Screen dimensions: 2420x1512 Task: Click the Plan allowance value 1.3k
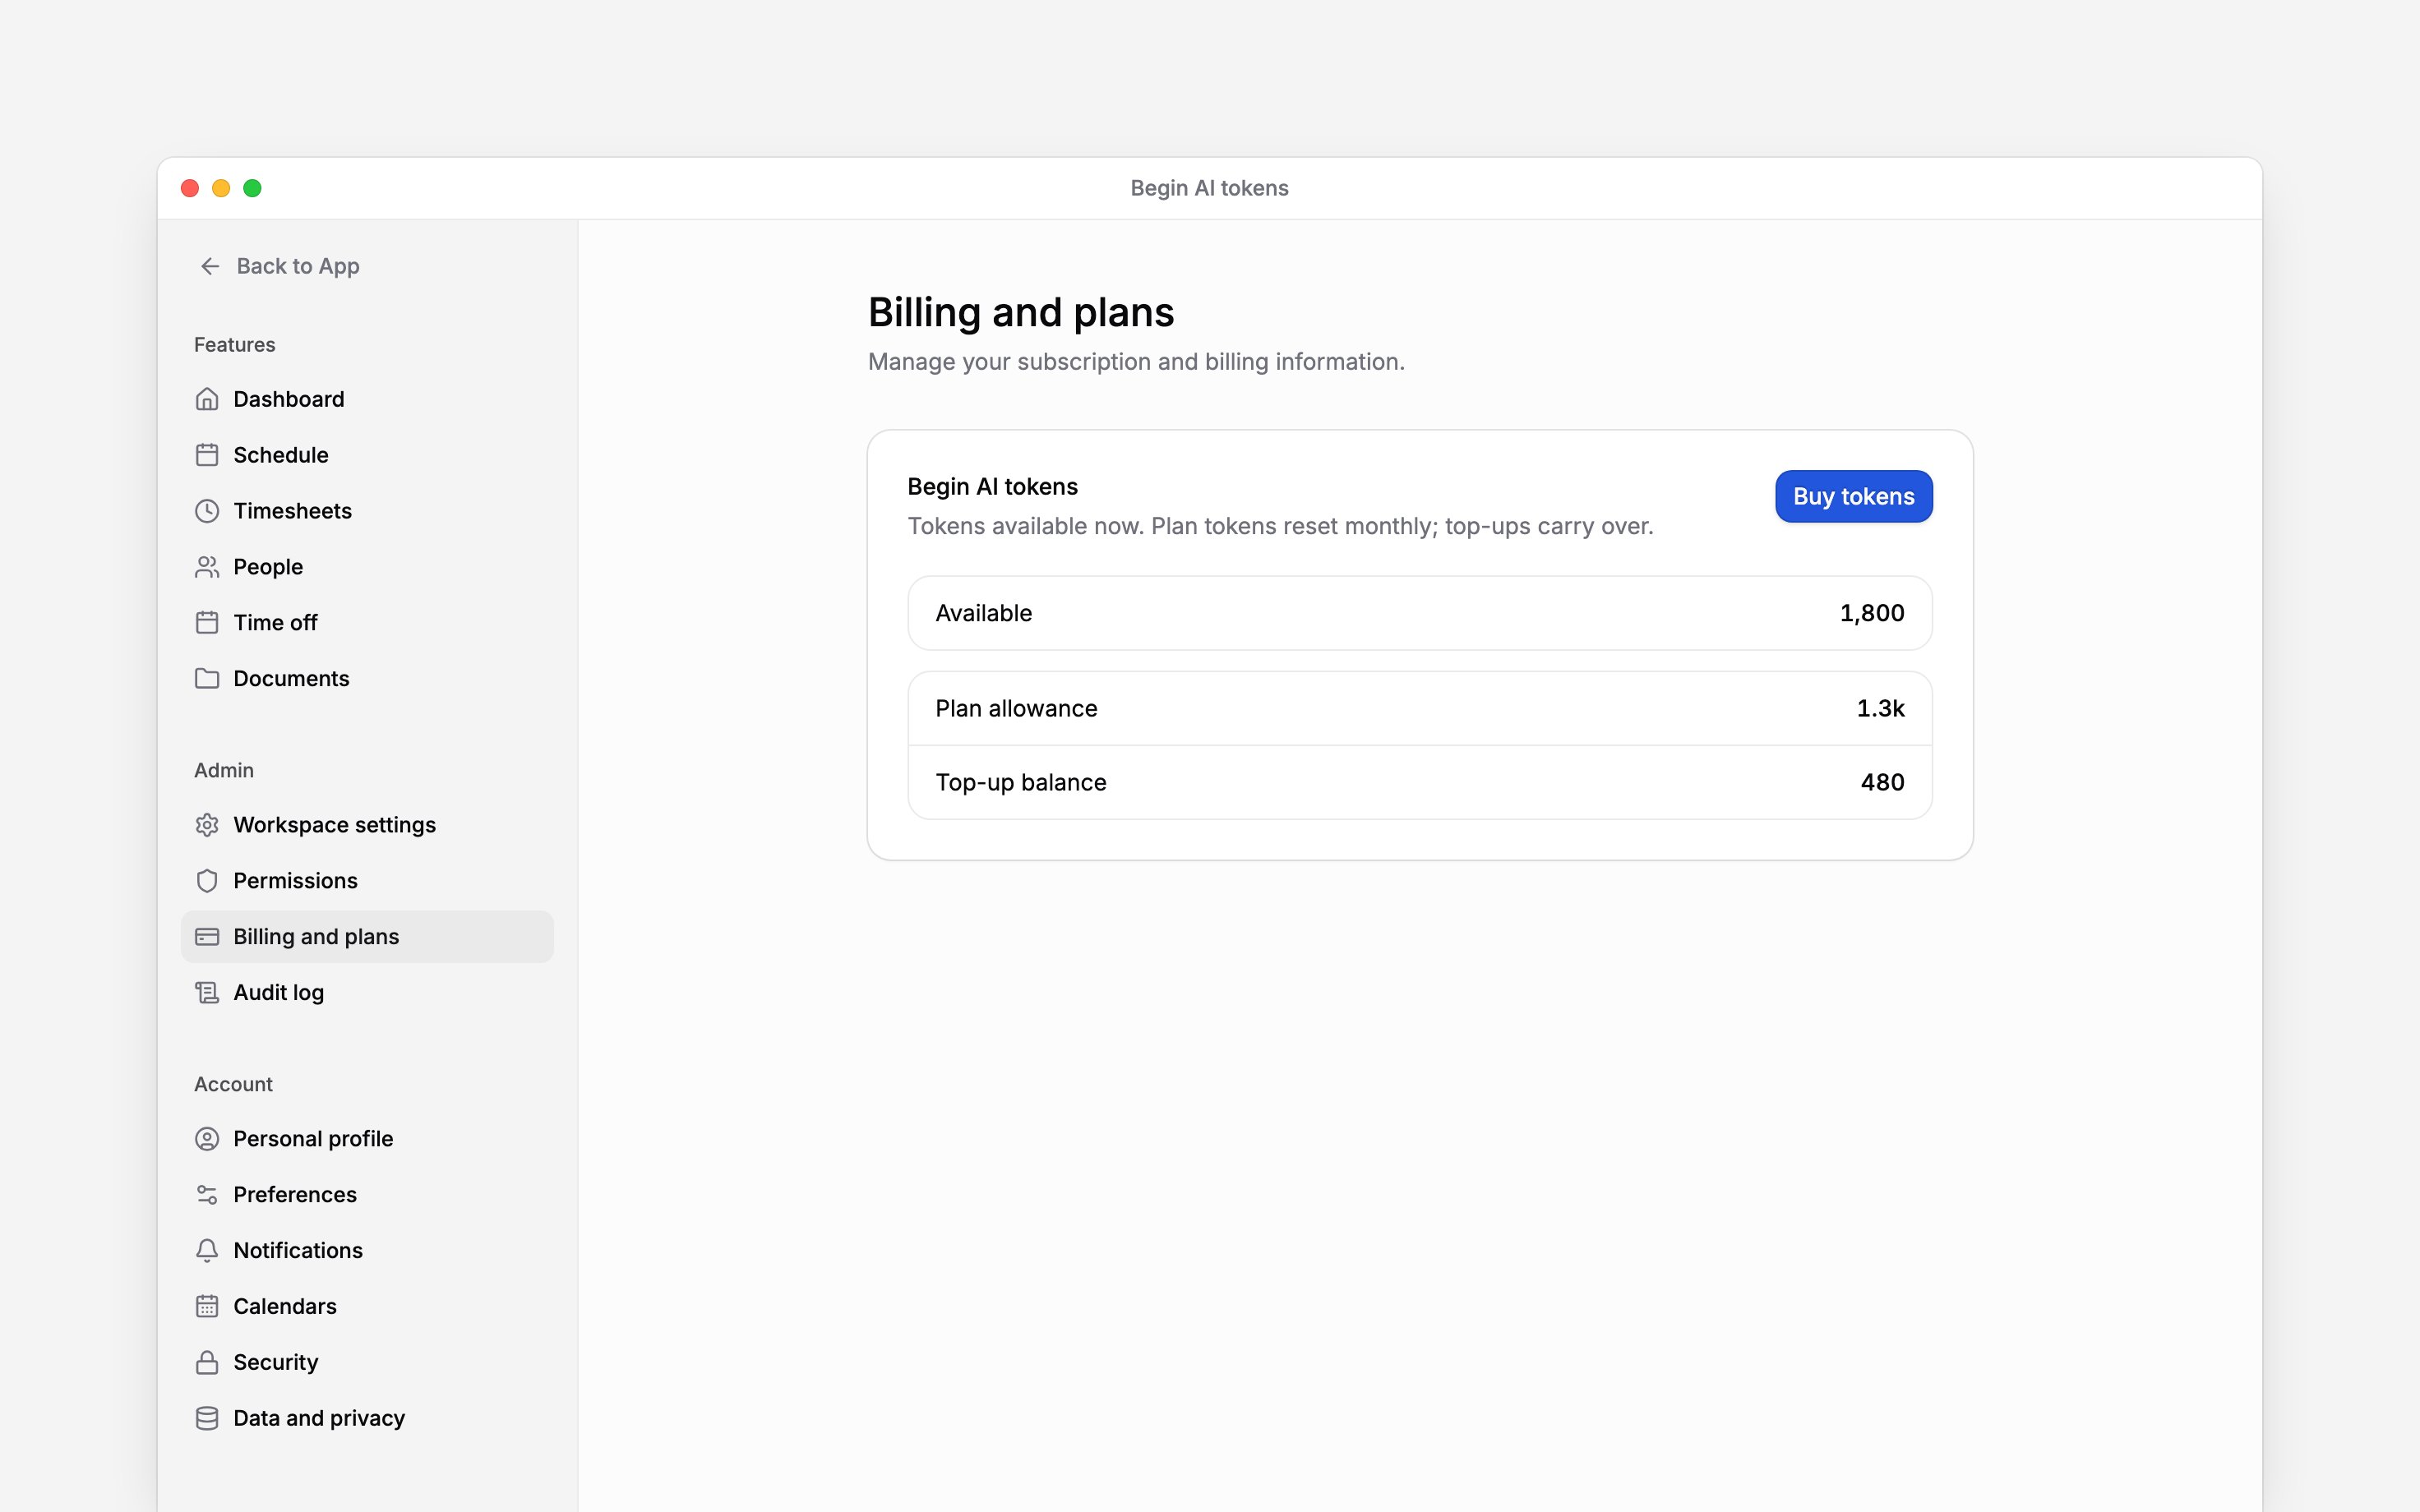tap(1880, 708)
